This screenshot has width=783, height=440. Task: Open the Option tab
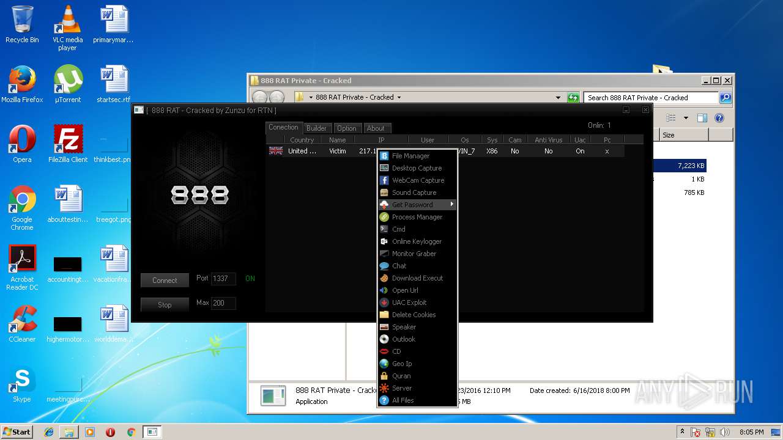pos(346,128)
